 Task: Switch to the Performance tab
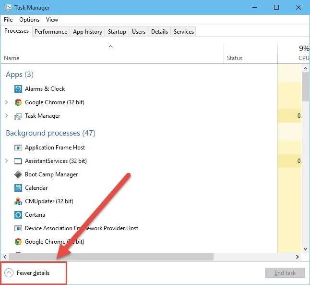point(51,32)
